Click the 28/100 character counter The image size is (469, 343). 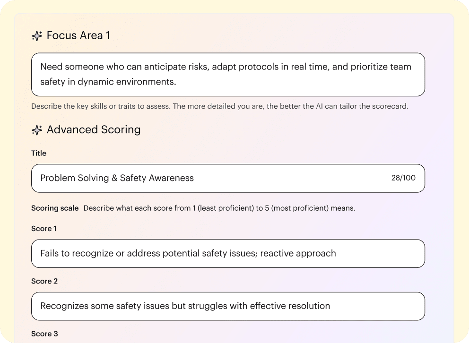click(x=403, y=178)
